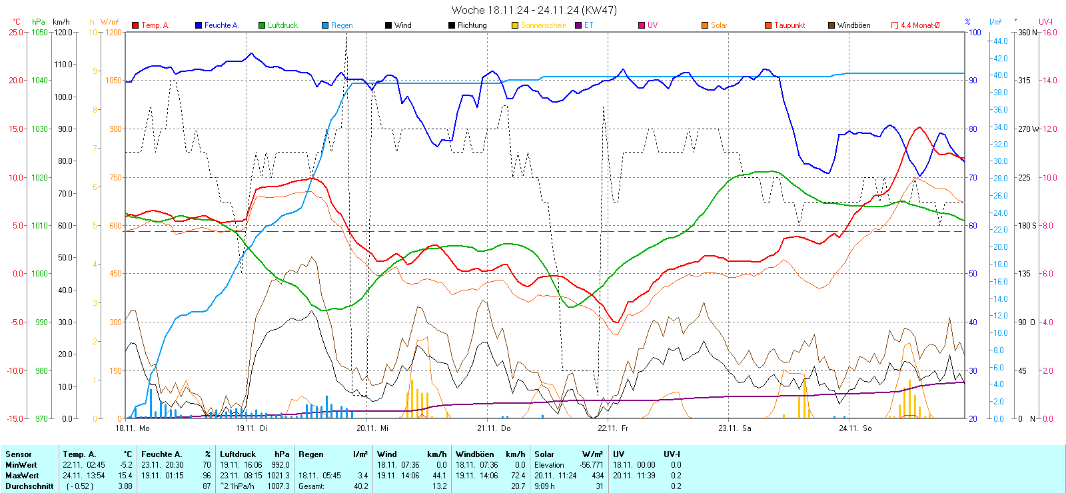Click the light blue Regen legend square
The width and height of the screenshot is (1066, 493).
[x=325, y=25]
